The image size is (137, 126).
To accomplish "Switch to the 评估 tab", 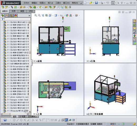I will [31, 11].
